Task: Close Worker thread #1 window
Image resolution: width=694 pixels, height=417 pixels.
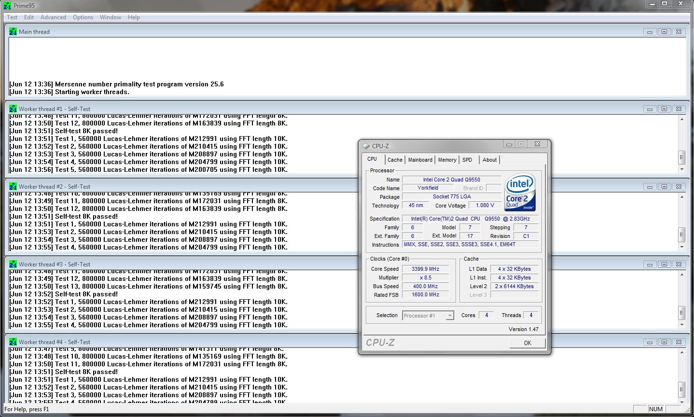Action: [x=679, y=109]
